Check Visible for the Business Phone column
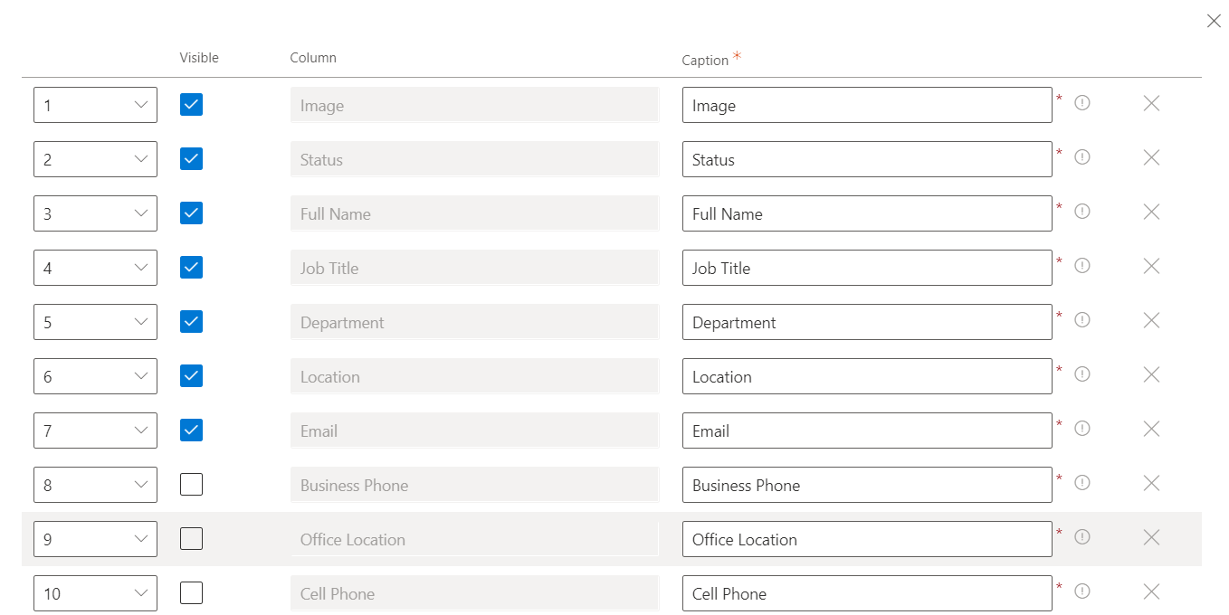Image resolution: width=1229 pixels, height=615 pixels. coord(191,485)
